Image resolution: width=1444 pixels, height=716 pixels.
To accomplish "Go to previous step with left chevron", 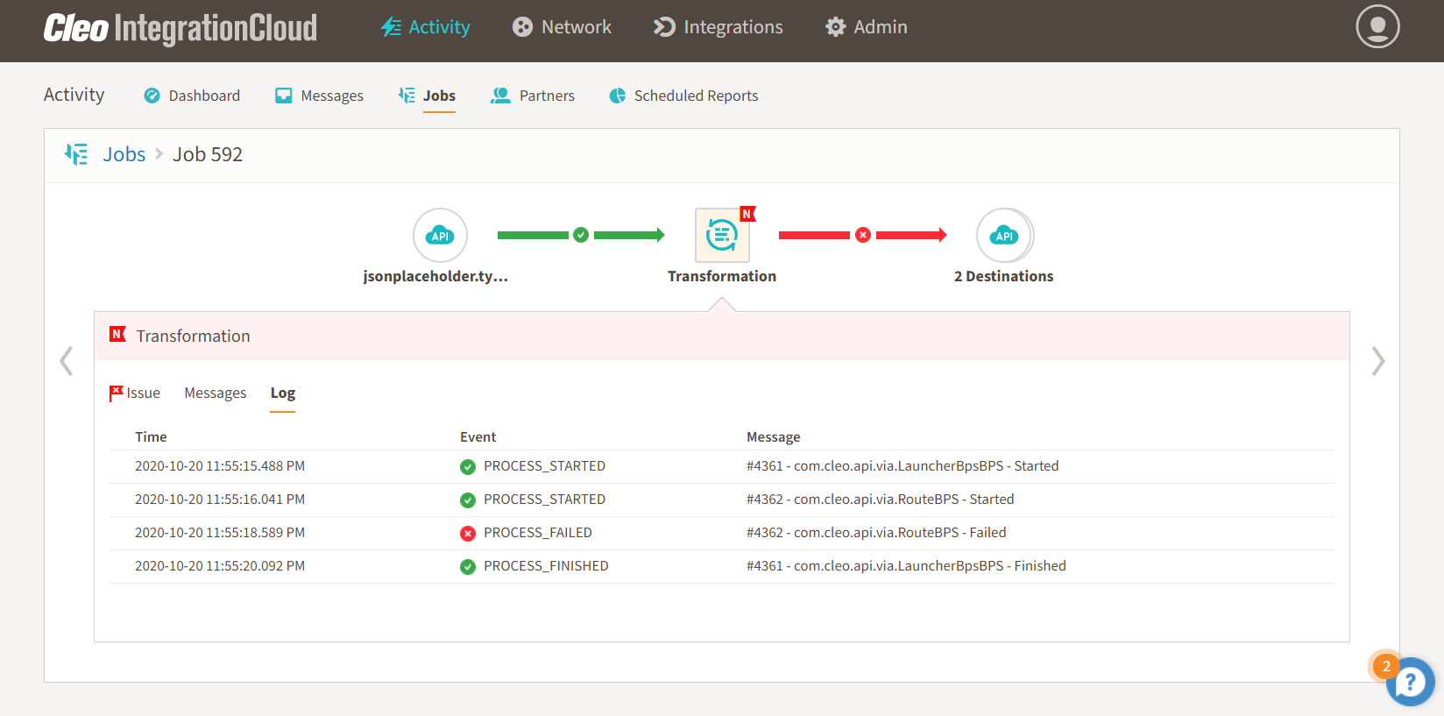I will [x=66, y=361].
